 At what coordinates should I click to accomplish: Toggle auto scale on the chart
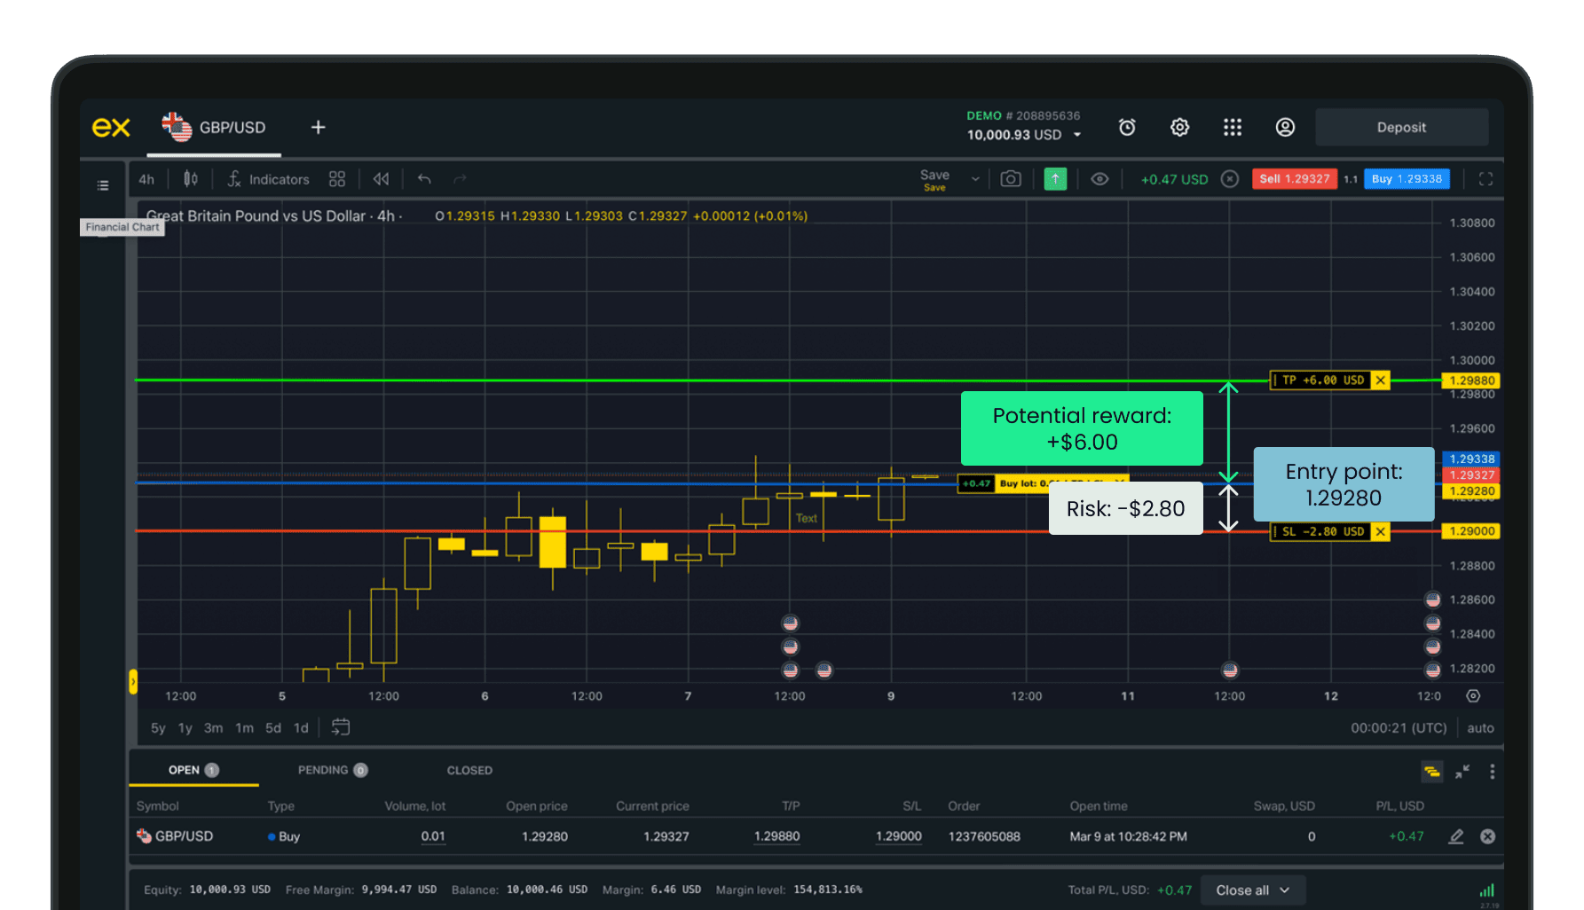pyautogui.click(x=1479, y=728)
